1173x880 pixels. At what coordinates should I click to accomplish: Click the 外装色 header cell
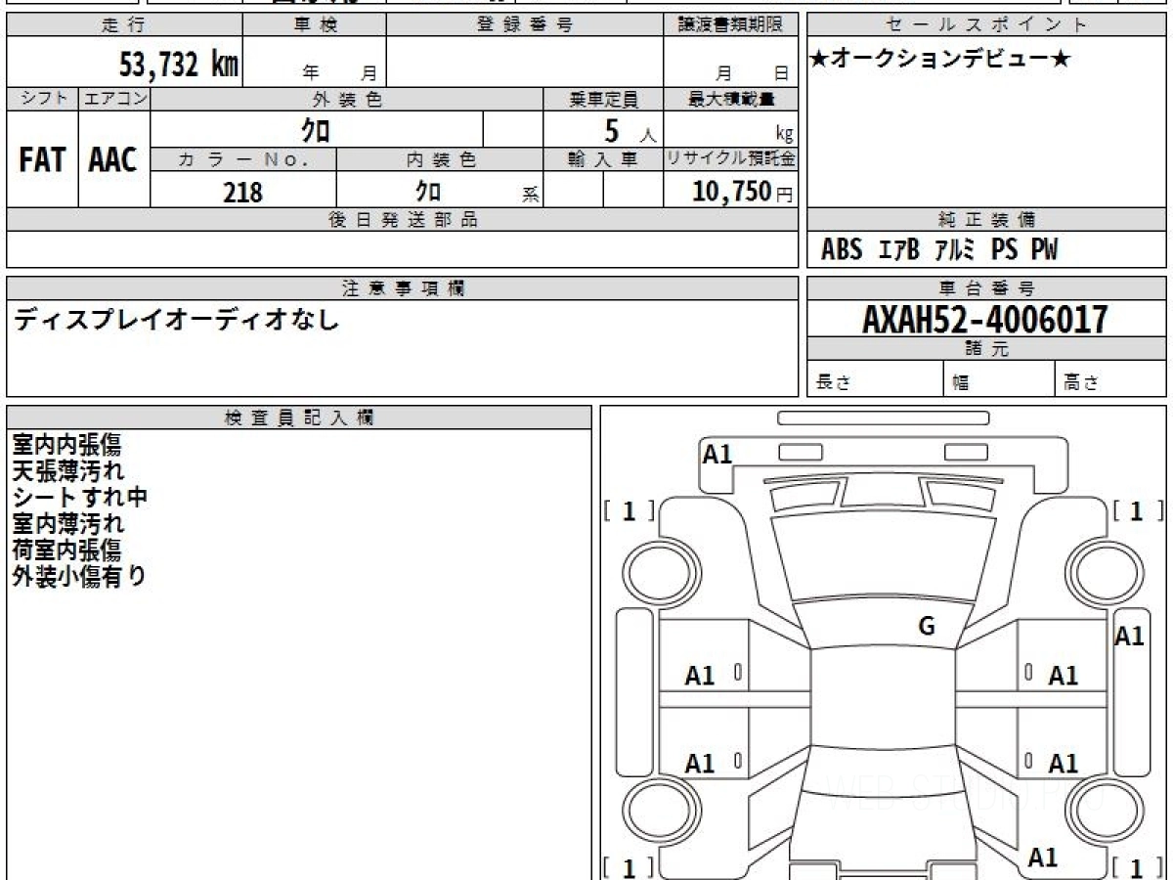tap(347, 99)
